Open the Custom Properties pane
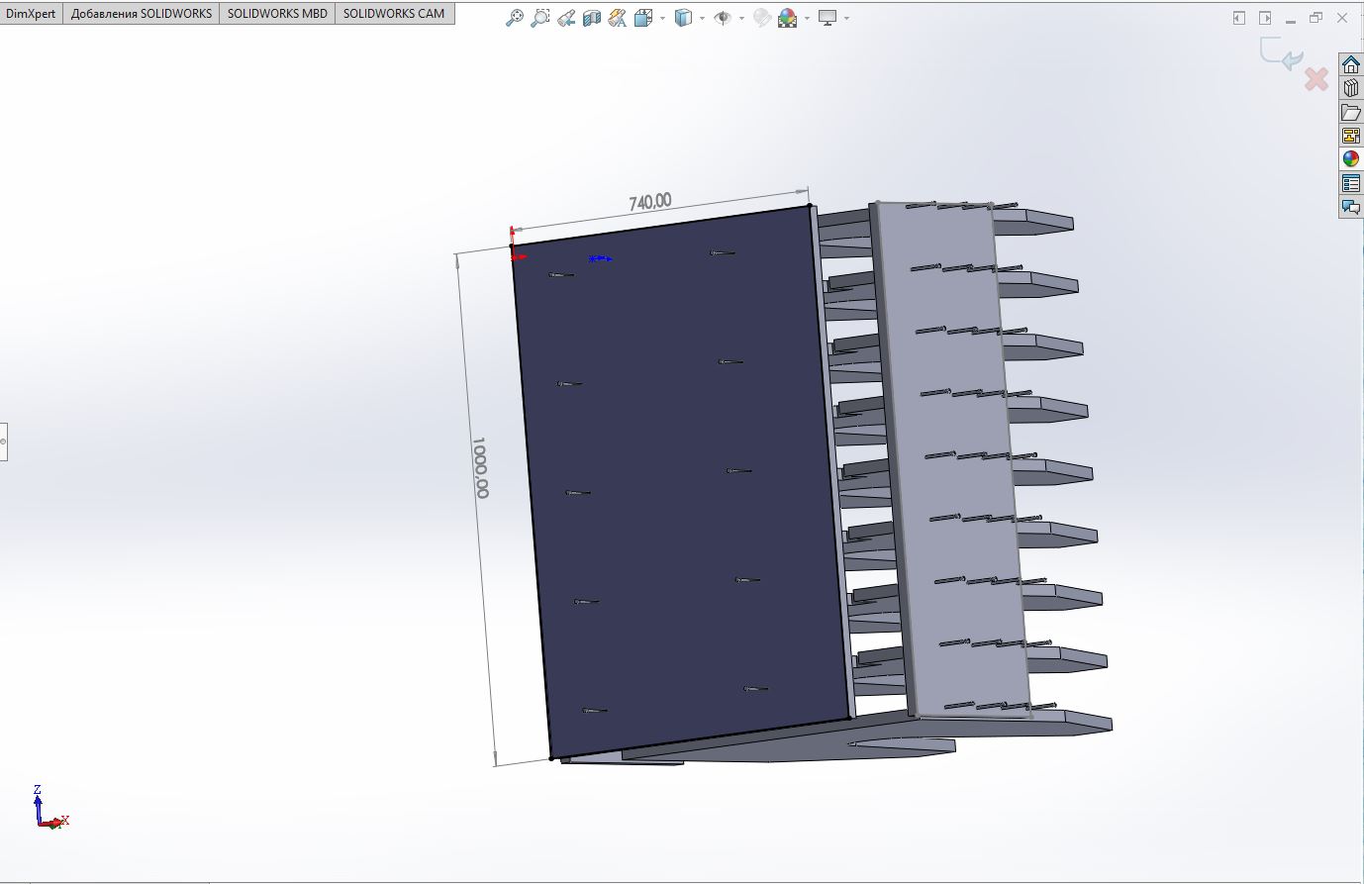The image size is (1364, 884). 1351,183
